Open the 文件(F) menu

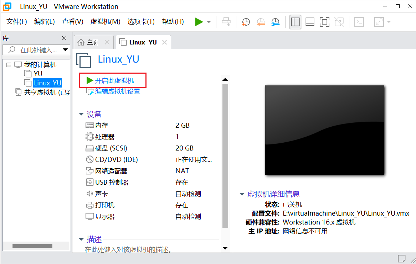coord(17,21)
